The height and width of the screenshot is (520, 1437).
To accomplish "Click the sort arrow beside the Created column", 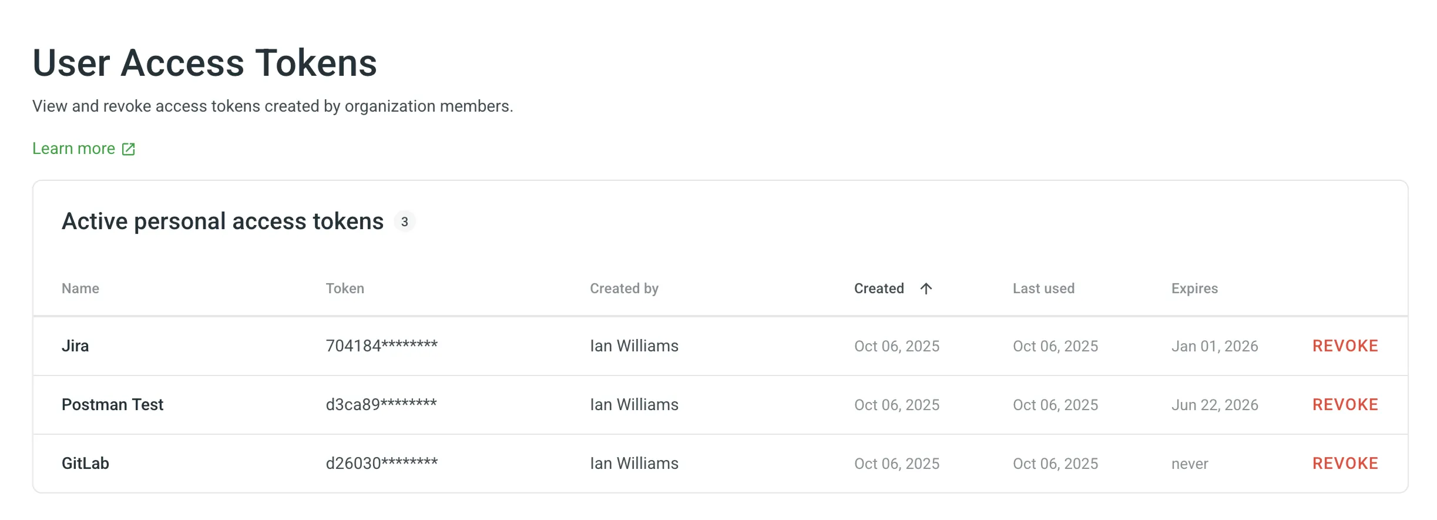I will 927,288.
